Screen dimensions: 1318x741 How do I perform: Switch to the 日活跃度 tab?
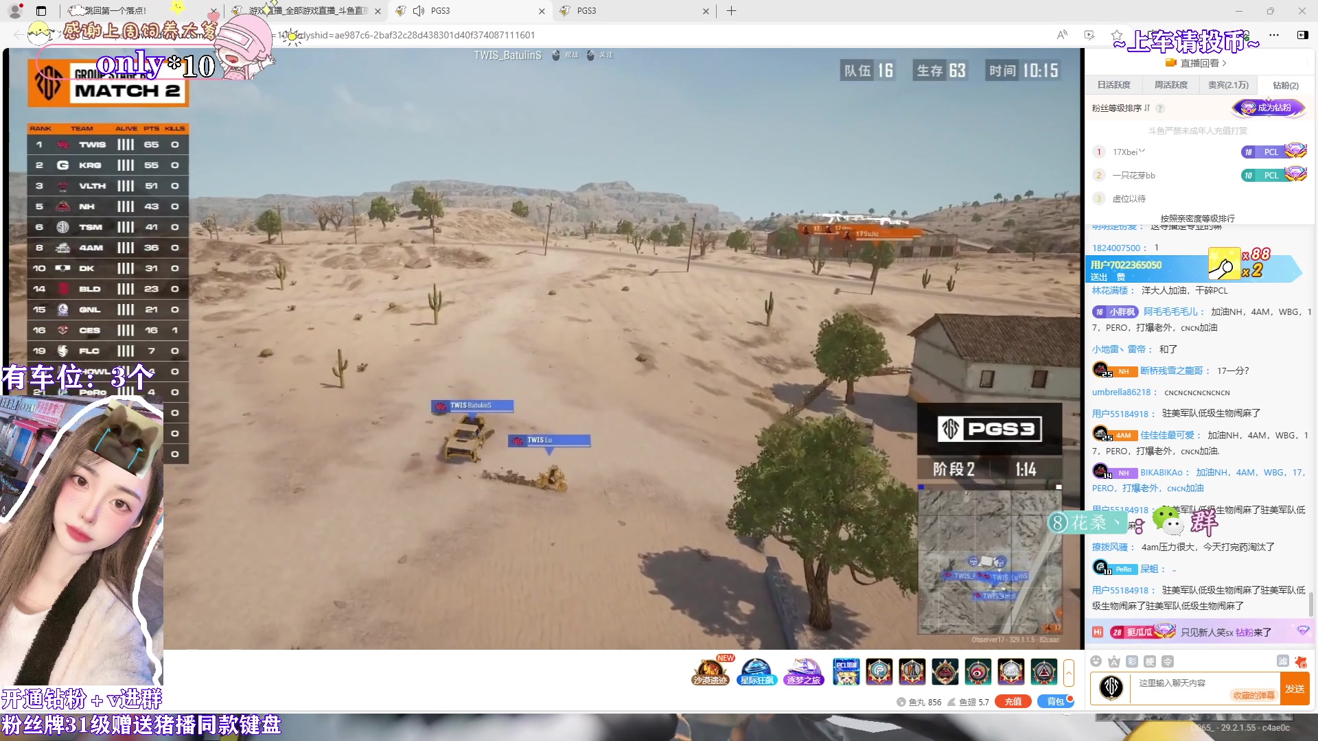pyautogui.click(x=1113, y=85)
